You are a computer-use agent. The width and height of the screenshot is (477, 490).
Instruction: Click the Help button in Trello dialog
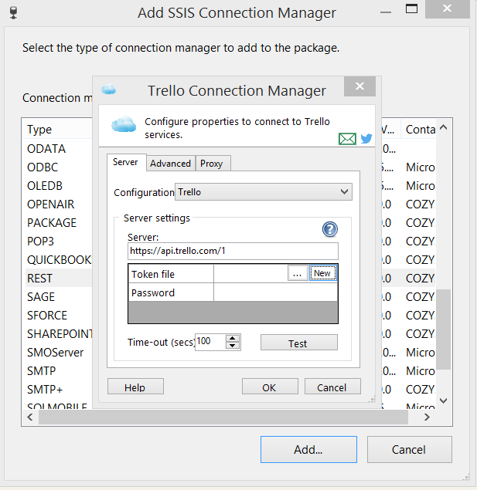(135, 387)
